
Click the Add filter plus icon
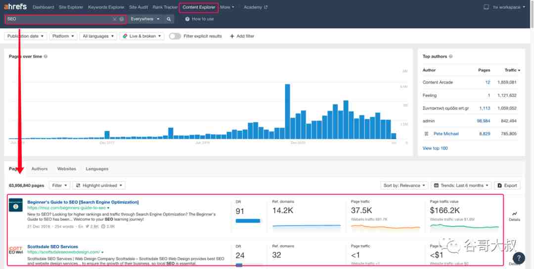(x=232, y=36)
